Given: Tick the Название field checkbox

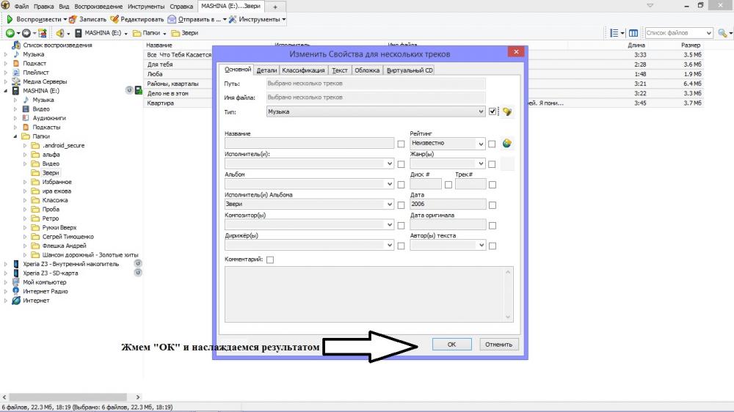Looking at the screenshot, I should click(401, 144).
